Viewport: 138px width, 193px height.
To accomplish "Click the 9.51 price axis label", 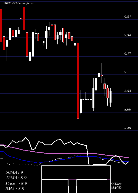I will pos(128,17).
